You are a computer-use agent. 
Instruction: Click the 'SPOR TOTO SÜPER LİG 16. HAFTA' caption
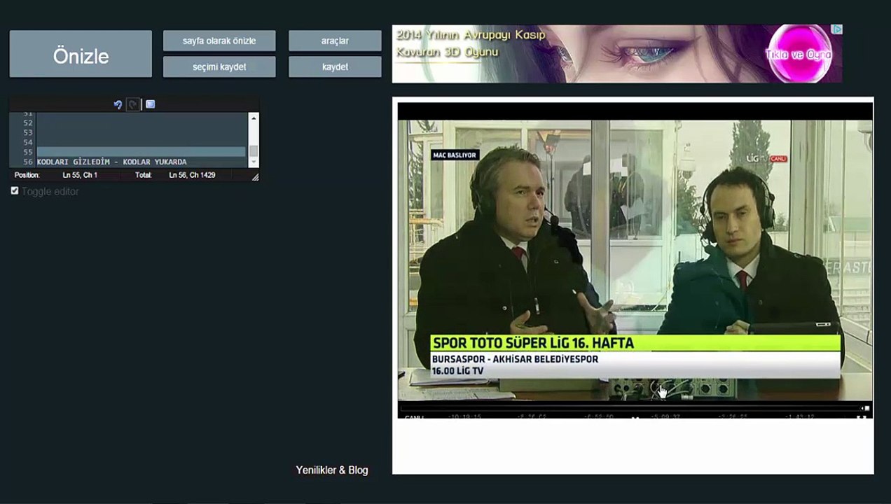click(x=533, y=343)
